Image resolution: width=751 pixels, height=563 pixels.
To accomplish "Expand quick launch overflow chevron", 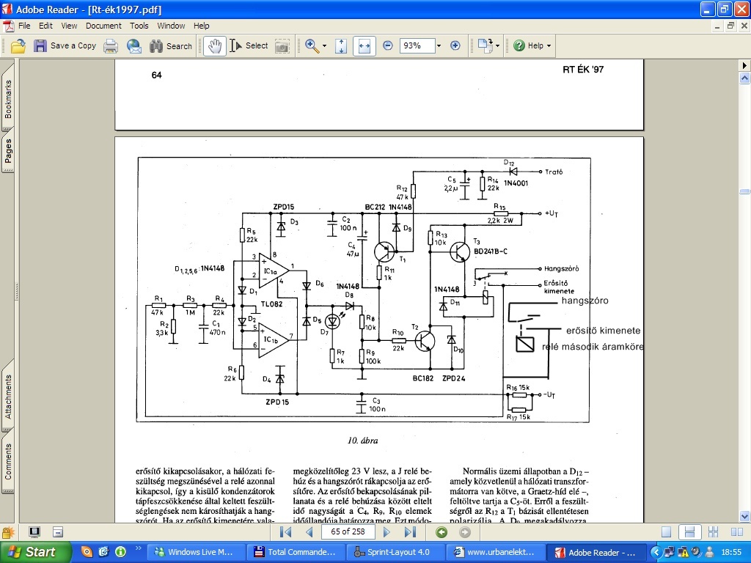I will (139, 548).
